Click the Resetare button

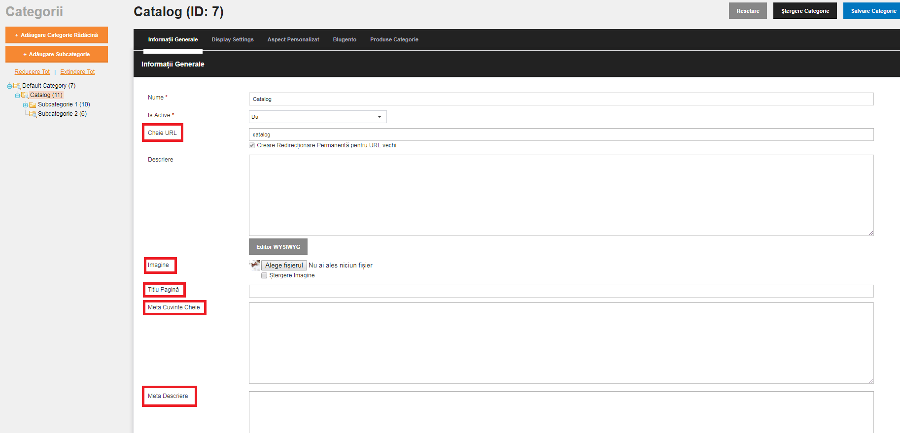coord(748,11)
